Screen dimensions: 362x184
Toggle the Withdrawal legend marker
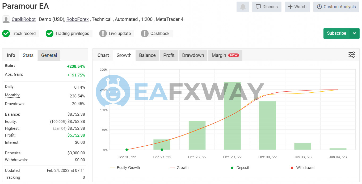point(302,168)
